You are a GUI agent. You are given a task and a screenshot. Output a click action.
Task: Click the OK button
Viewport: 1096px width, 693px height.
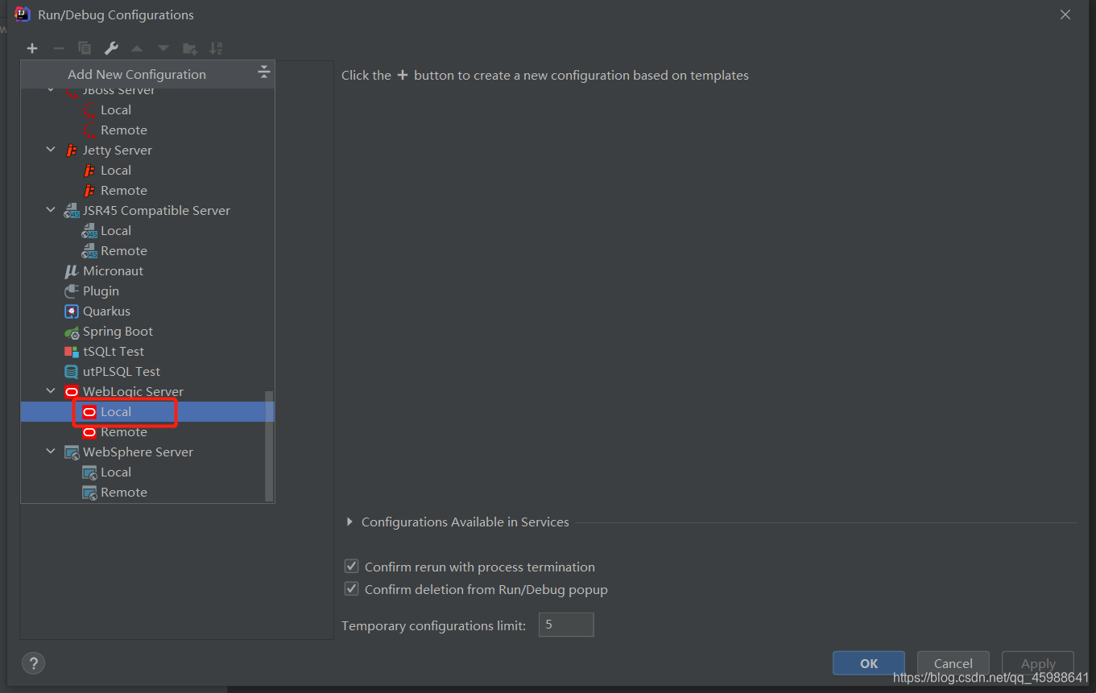[x=869, y=663]
